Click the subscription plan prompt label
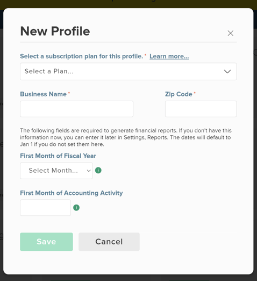 click(82, 57)
